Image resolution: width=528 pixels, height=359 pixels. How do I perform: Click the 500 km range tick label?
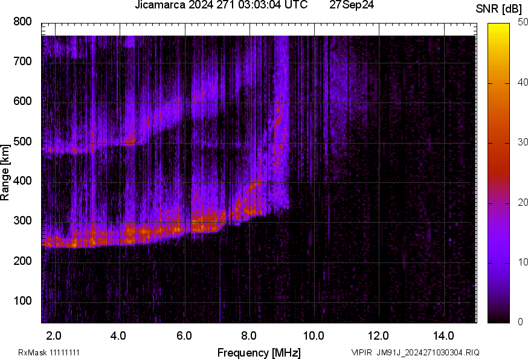22,142
